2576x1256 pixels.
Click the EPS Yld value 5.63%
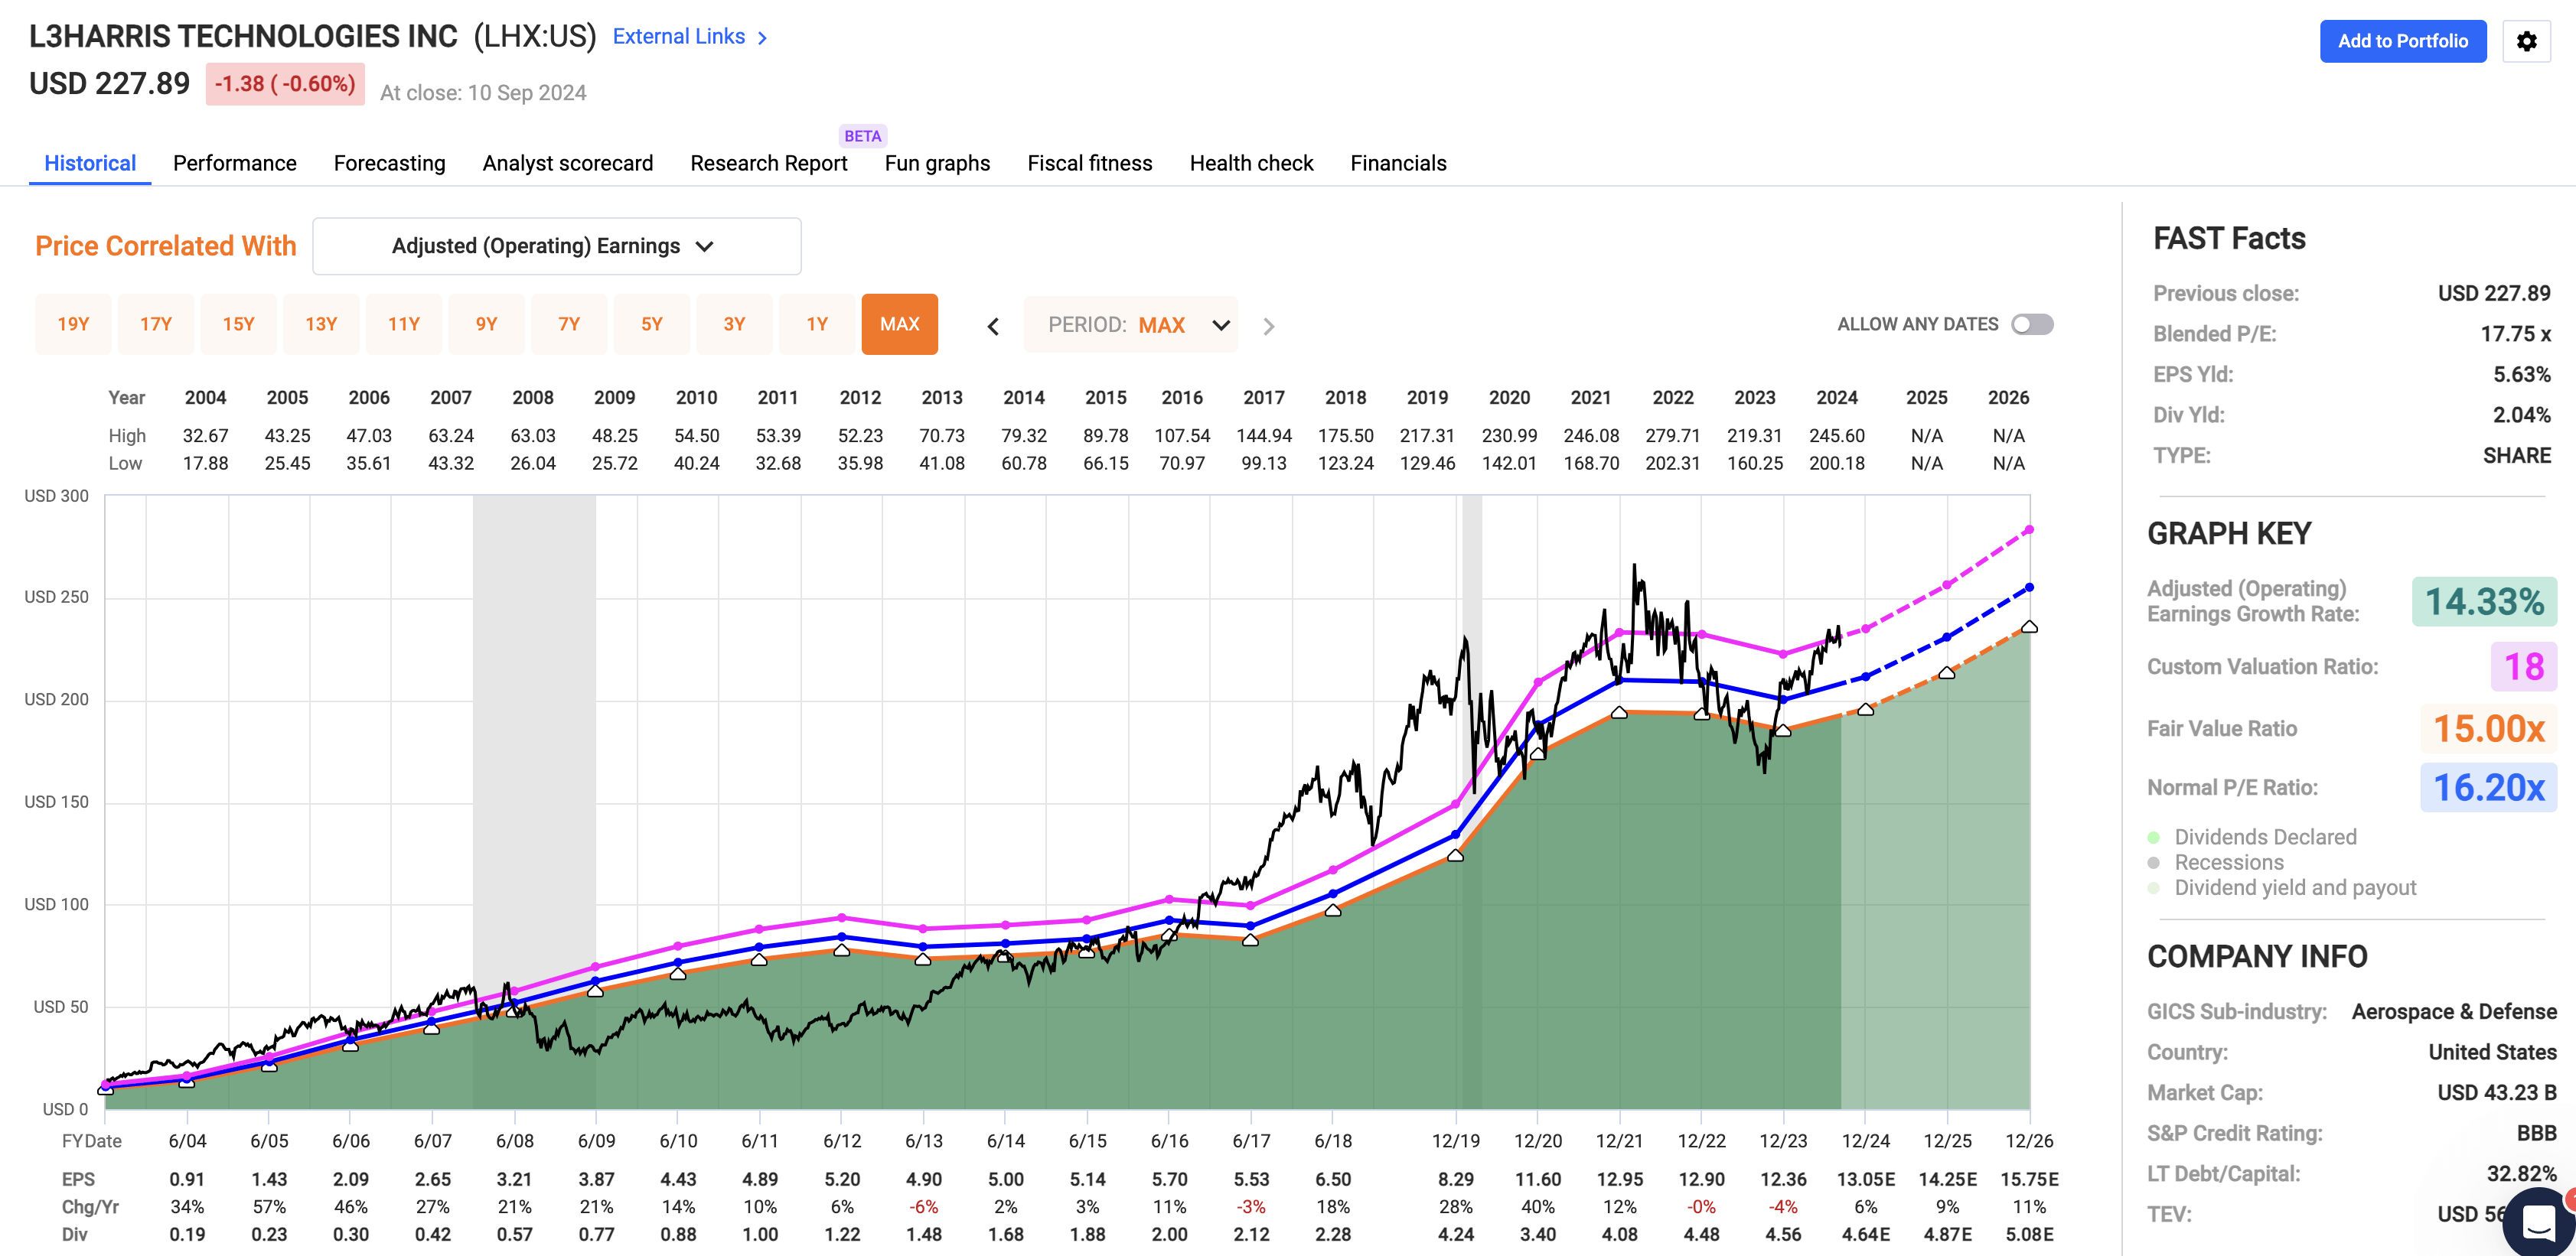coord(2521,375)
